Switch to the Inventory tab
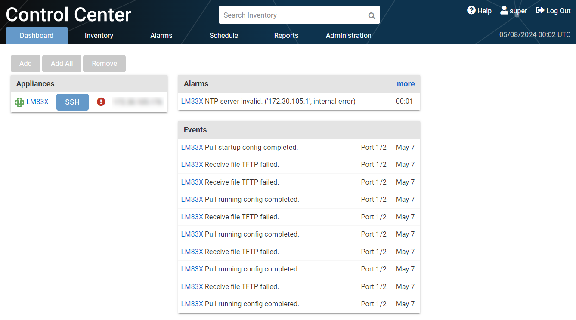Image resolution: width=576 pixels, height=320 pixels. pyautogui.click(x=99, y=36)
